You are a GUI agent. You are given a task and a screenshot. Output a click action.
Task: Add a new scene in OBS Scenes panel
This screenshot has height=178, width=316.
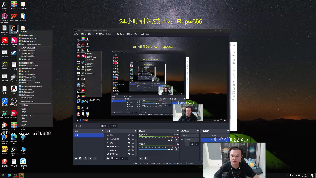point(76,159)
